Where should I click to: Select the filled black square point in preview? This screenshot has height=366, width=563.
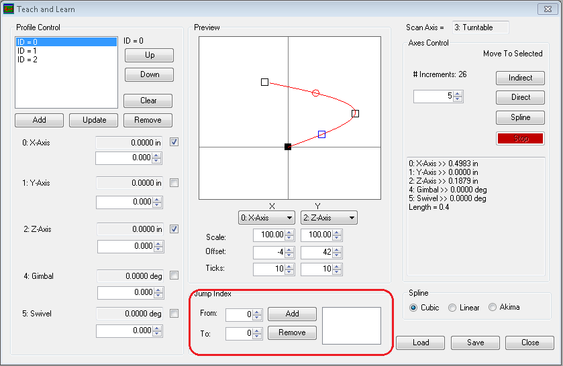click(288, 147)
